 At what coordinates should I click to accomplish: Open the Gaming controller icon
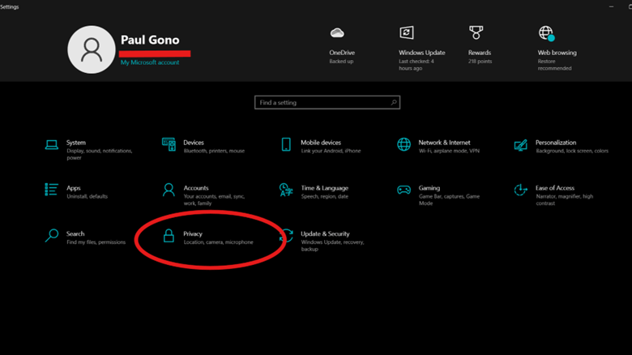pos(404,190)
